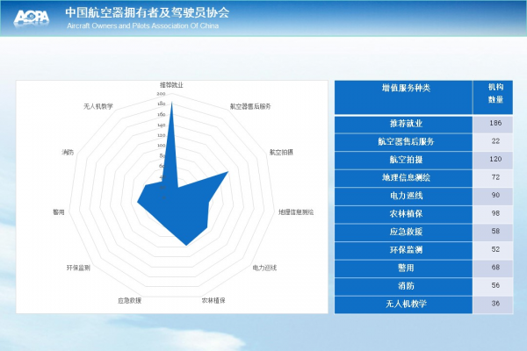527x351 pixels.
Task: Select the 地理信息测绘 table cell
Action: coord(406,177)
